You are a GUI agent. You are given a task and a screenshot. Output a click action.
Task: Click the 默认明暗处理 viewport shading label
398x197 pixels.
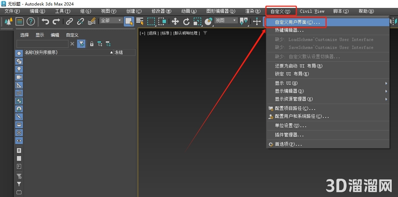(187, 33)
